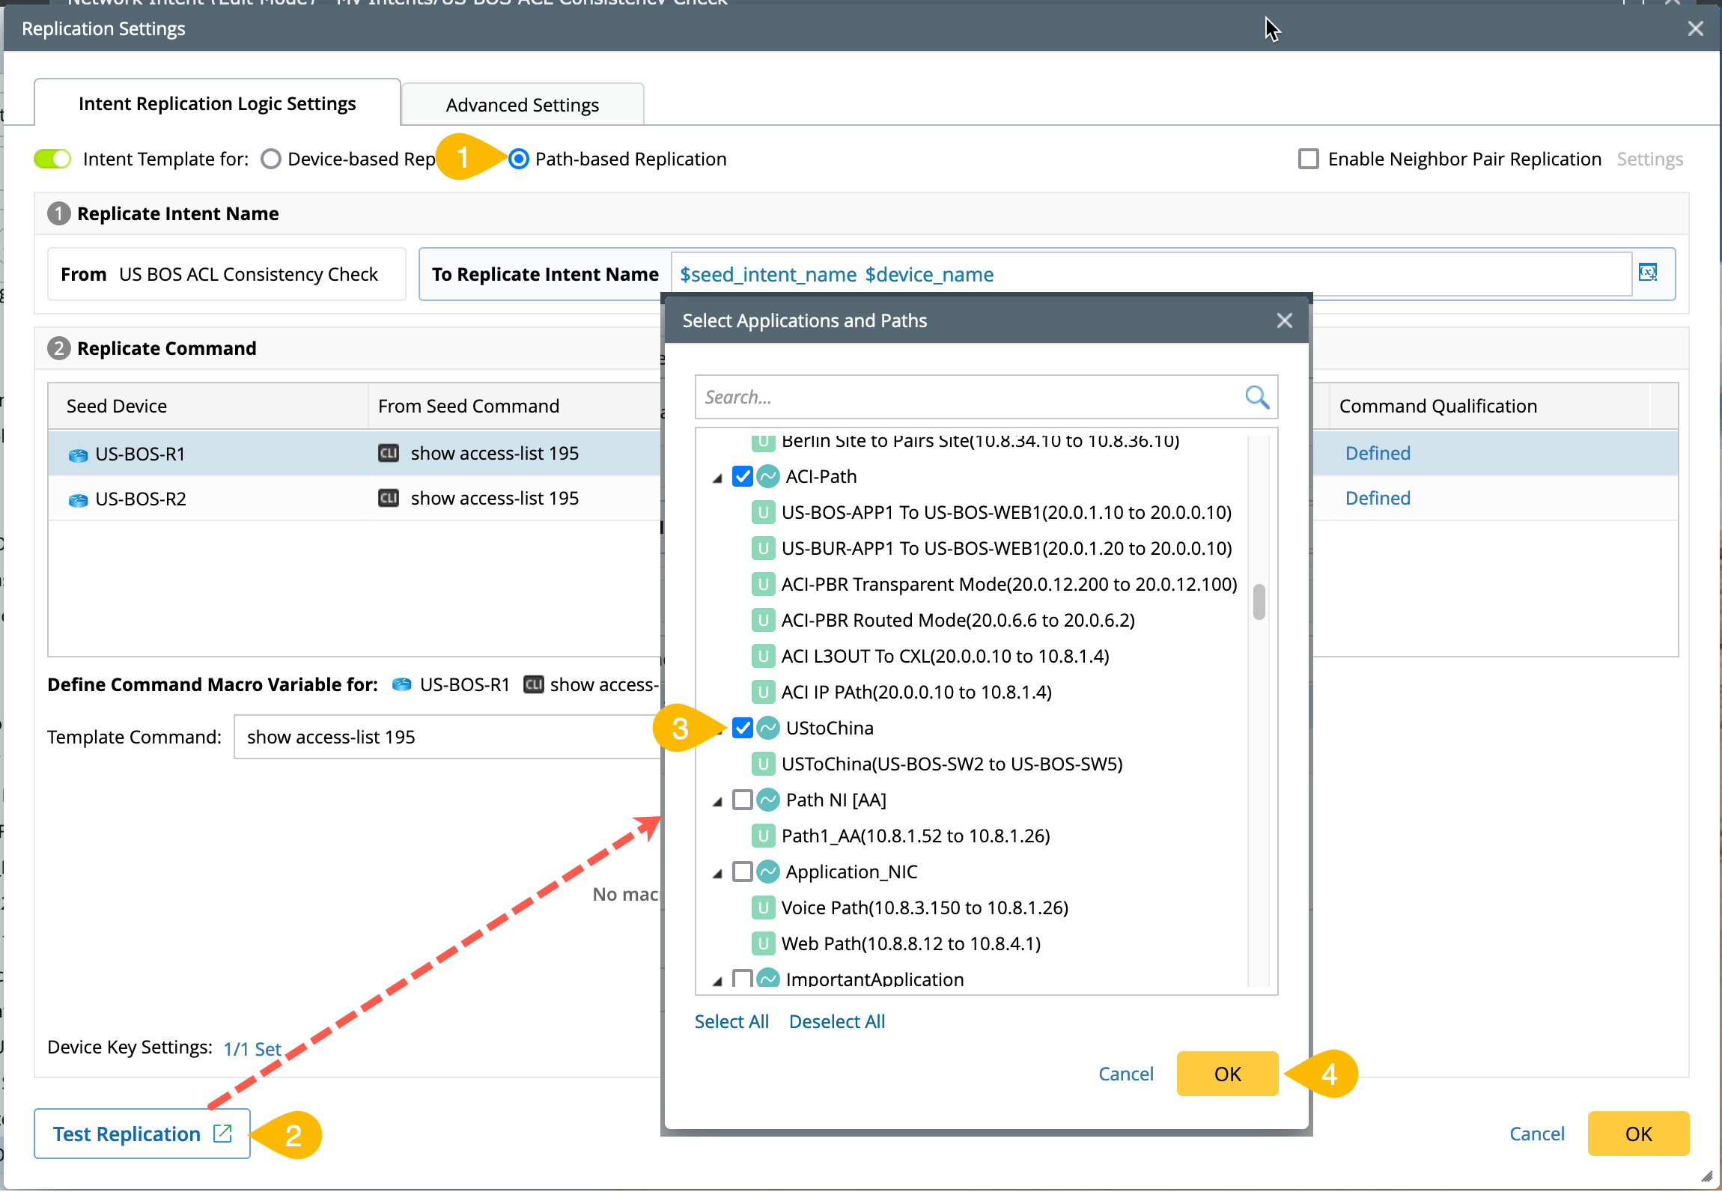Click the Deselect All link
The image size is (1722, 1192).
click(836, 1021)
